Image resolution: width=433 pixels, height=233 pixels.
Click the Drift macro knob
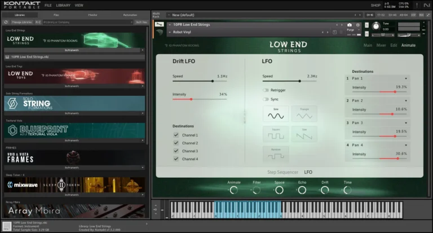tap(325, 190)
